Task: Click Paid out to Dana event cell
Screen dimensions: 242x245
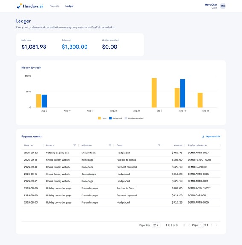Action: [125, 188]
